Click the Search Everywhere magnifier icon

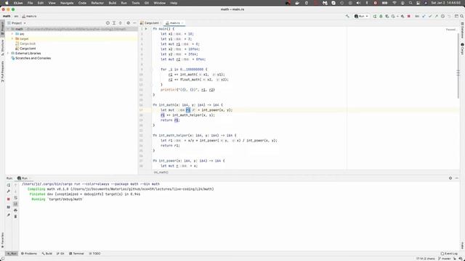(461, 16)
